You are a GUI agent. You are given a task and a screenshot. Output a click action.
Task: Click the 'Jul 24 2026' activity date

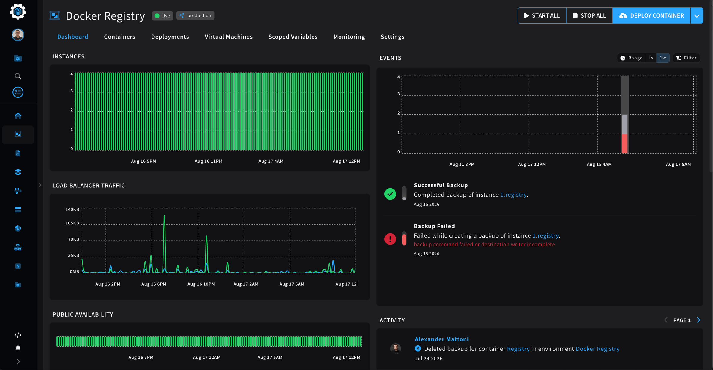[x=428, y=358]
